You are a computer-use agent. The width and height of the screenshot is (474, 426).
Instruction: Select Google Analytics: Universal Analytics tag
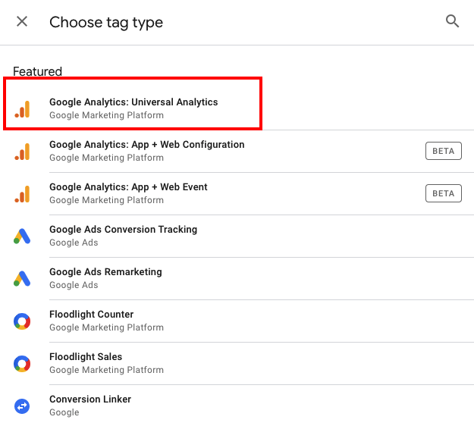pos(133,102)
